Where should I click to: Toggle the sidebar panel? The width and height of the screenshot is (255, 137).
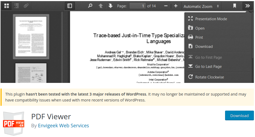click(70, 6)
